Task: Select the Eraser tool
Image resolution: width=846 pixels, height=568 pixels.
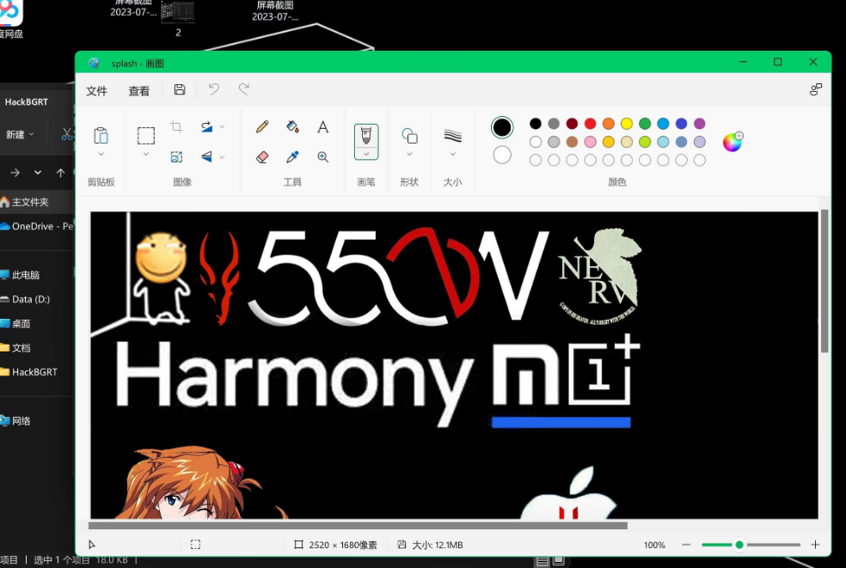Action: pyautogui.click(x=262, y=157)
